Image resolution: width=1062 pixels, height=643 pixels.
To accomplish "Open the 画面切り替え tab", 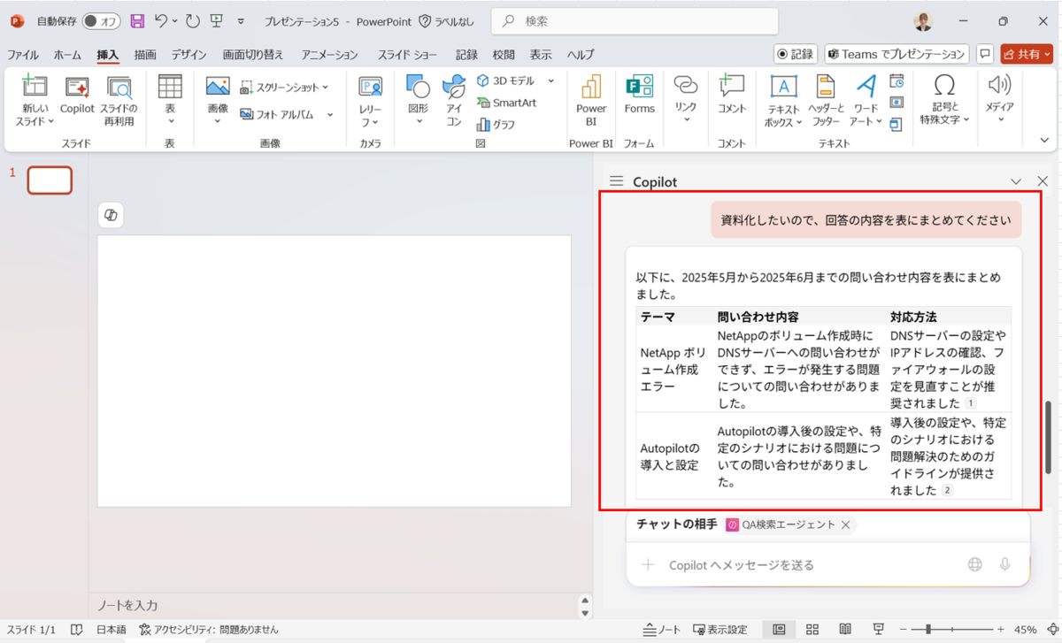I will pos(253,55).
